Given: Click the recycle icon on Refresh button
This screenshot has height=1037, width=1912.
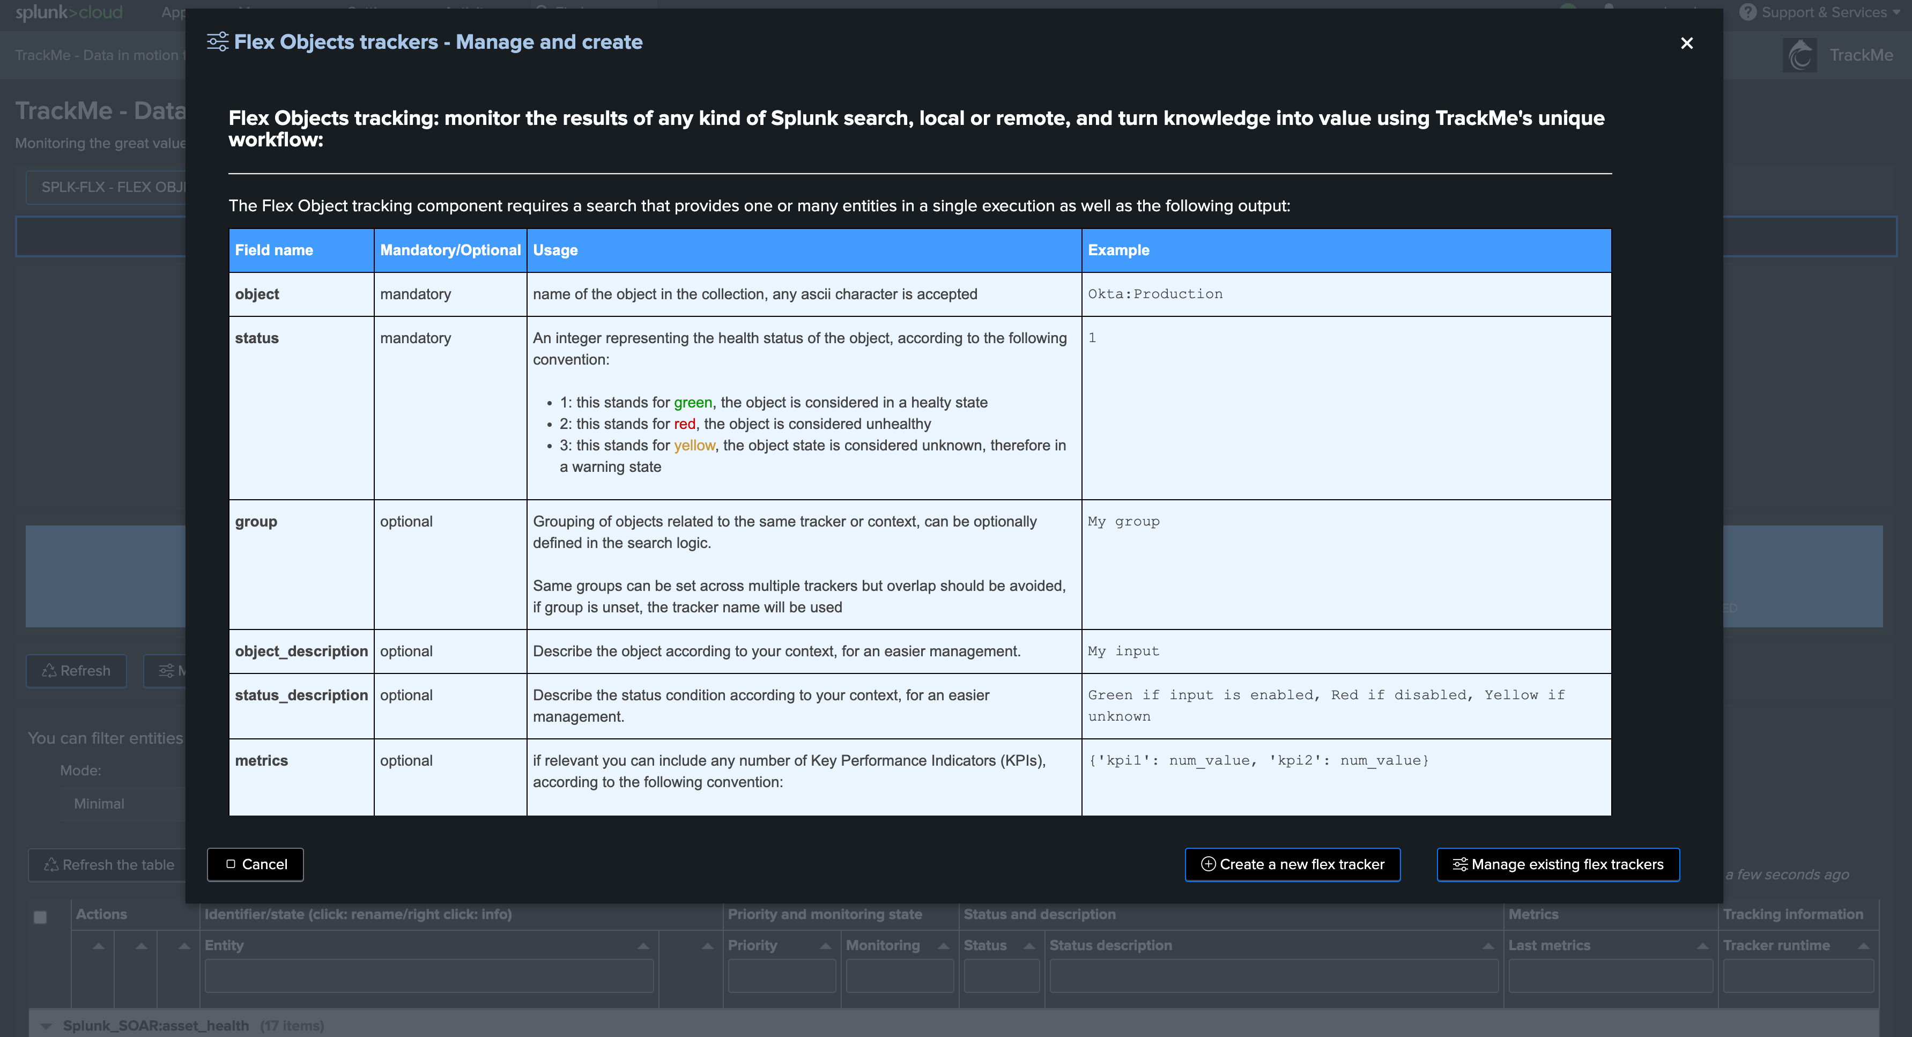Looking at the screenshot, I should [49, 670].
